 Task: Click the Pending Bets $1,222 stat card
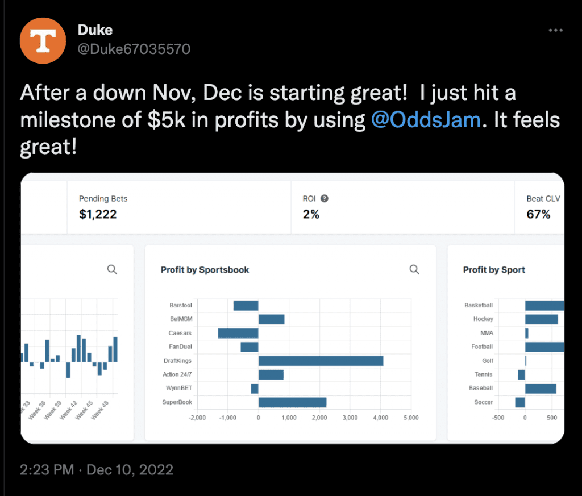179,207
